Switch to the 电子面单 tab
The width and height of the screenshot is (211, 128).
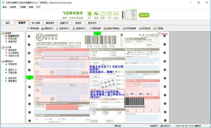pyautogui.click(x=36, y=23)
